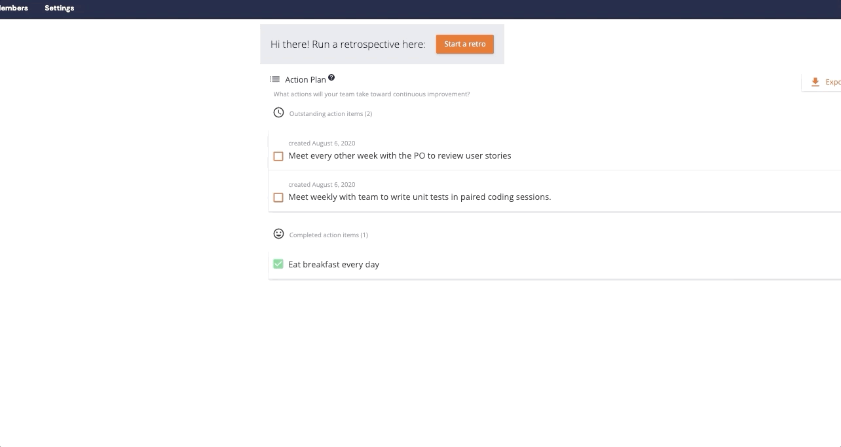The height and width of the screenshot is (447, 841).
Task: Click the Action Plan list icon
Action: pos(275,79)
